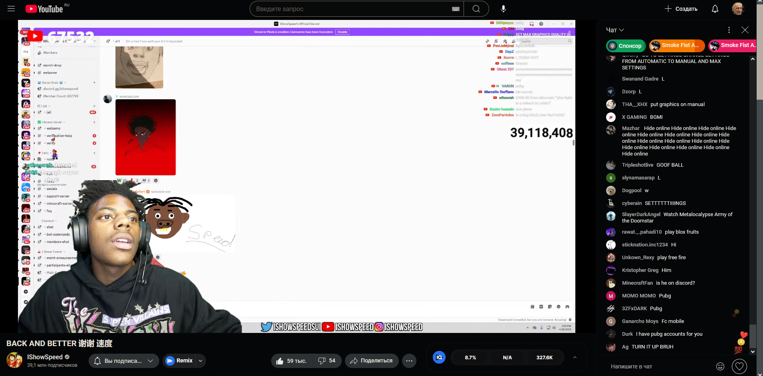Screen dimensions: 763x376
Task: Open the emoji picker in the chat input
Action: pos(720,366)
